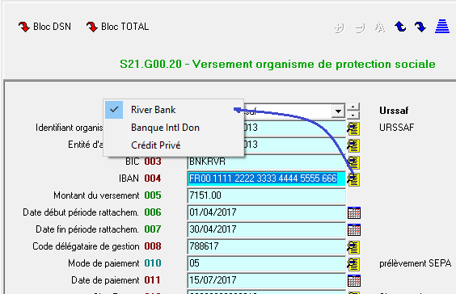Click the blue up arrow toolbar icon

tap(400, 27)
